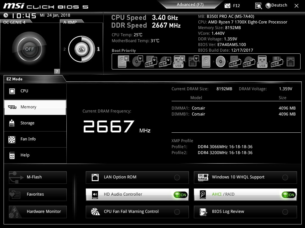Click the AMD Ryzen 7 1700X processor text

[248, 22]
